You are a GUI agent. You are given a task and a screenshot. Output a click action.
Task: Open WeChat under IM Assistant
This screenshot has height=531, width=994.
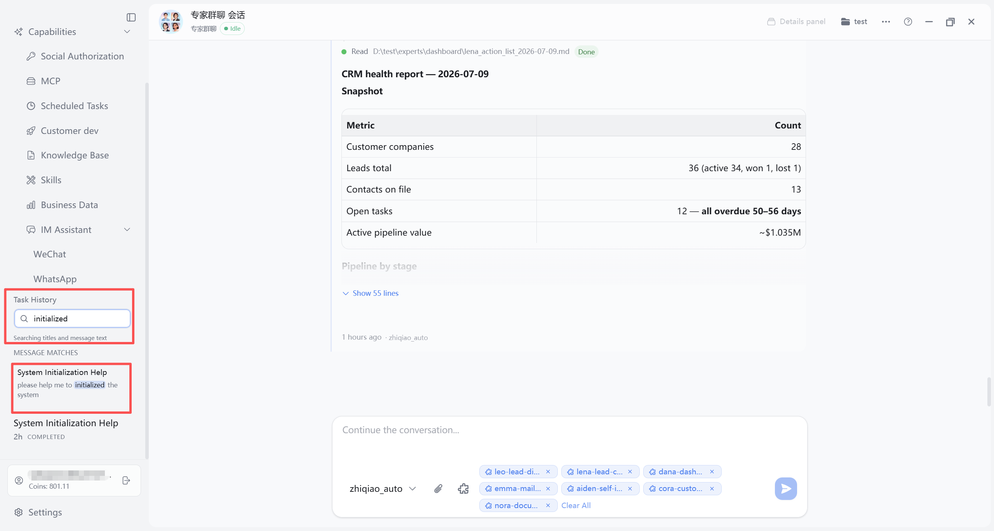50,254
